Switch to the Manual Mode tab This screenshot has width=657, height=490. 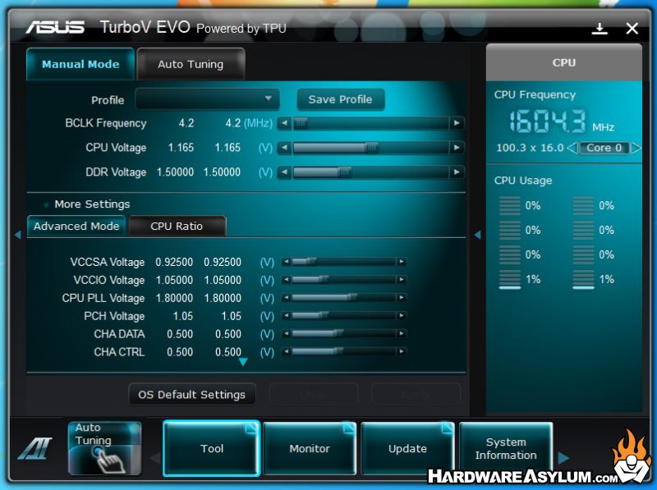(x=80, y=64)
